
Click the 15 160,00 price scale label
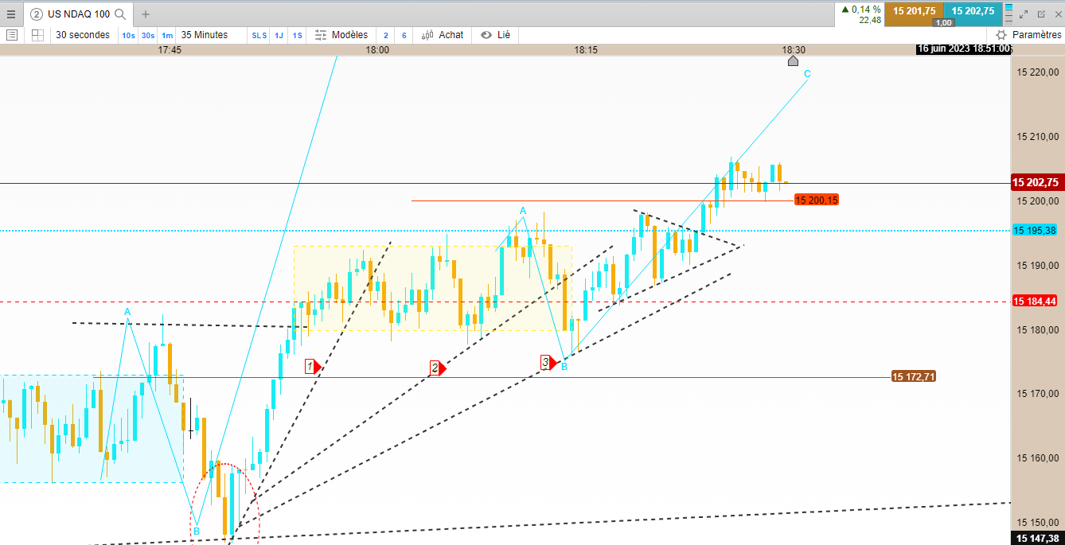click(x=1038, y=457)
